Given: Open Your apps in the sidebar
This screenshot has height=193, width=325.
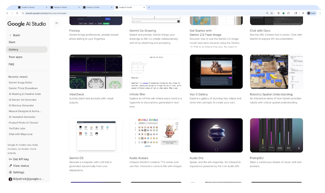Looking at the screenshot, I should pos(15,57).
